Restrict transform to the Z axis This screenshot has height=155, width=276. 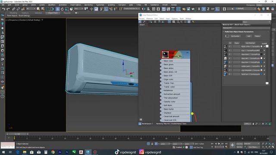(x=208, y=9)
